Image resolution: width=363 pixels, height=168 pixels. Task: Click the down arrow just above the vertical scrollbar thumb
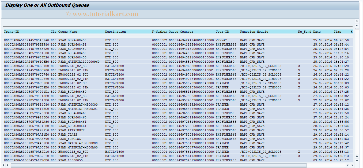pyautogui.click(x=357, y=25)
